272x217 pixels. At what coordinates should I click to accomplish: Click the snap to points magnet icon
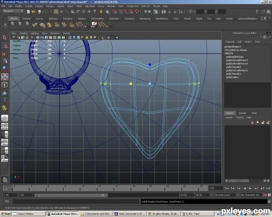coord(126,12)
